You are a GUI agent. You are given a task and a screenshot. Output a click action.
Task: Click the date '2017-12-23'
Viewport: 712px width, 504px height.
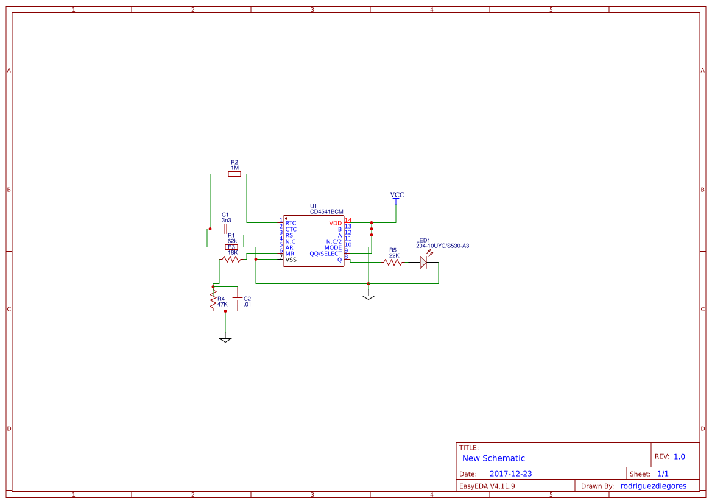[510, 474]
